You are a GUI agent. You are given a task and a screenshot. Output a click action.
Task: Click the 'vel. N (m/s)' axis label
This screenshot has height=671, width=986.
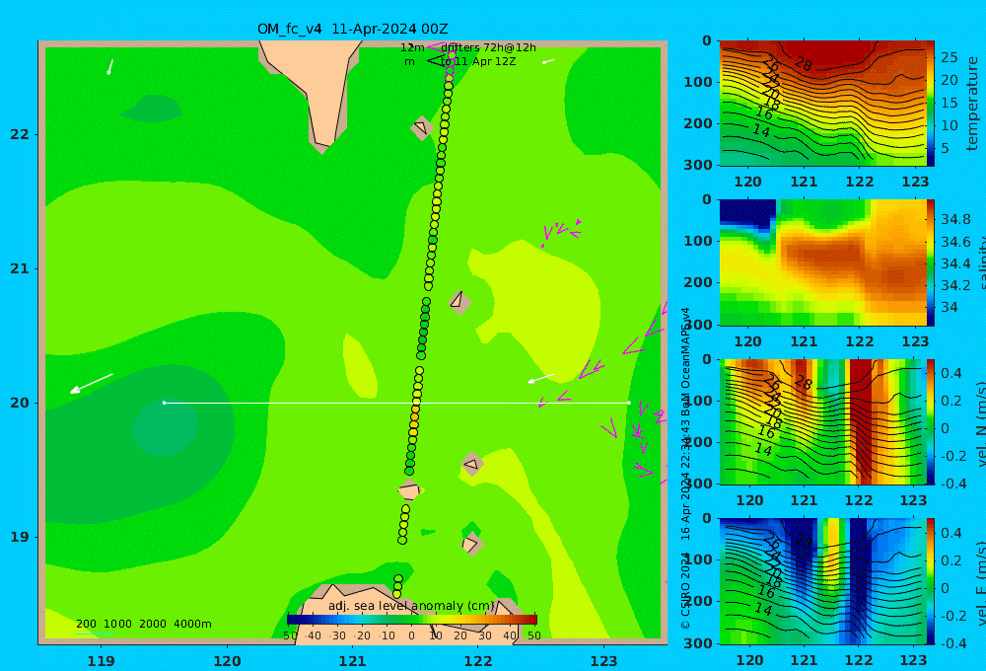point(979,423)
